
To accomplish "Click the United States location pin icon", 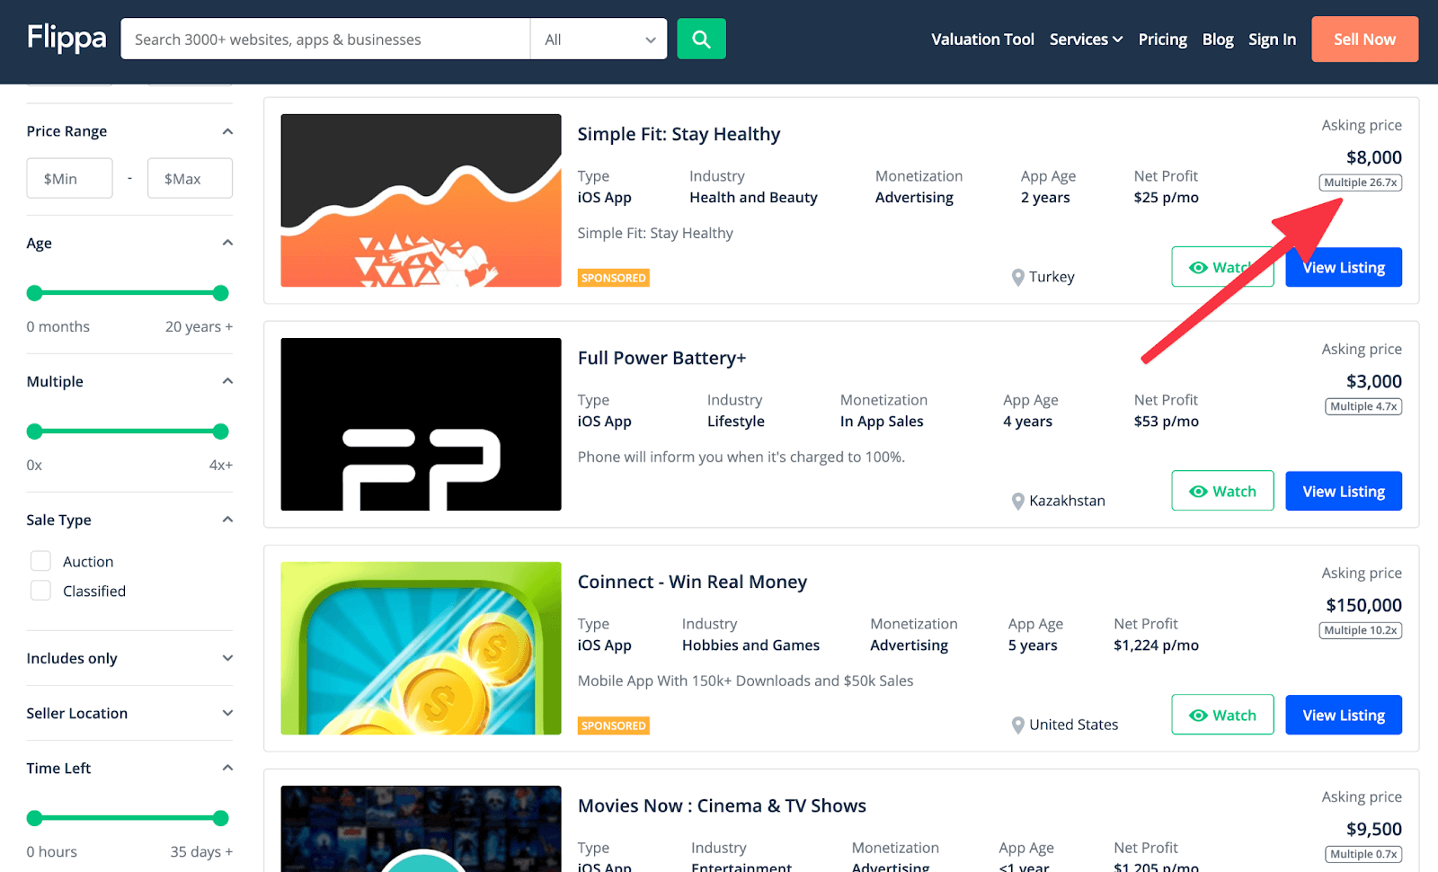I will coord(1017,725).
